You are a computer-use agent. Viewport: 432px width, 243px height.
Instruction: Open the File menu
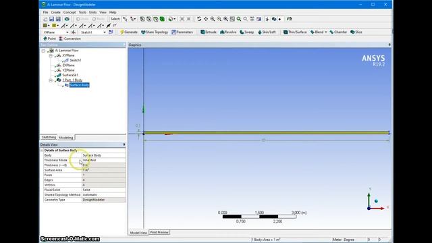45,12
